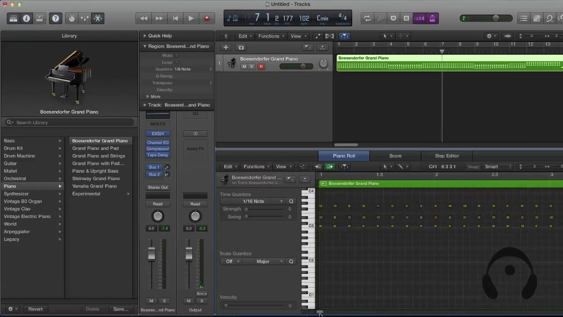Image resolution: width=563 pixels, height=317 pixels.
Task: Toggle the Editors scissors button
Action: click(98, 18)
